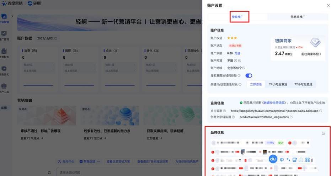Close the 账户设置 panel
This screenshot has width=331, height=176.
pos(328,5)
